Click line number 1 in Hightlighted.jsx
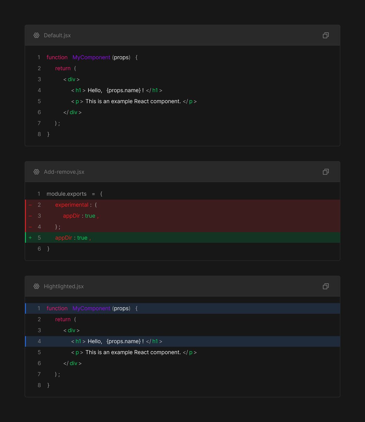 click(39, 308)
